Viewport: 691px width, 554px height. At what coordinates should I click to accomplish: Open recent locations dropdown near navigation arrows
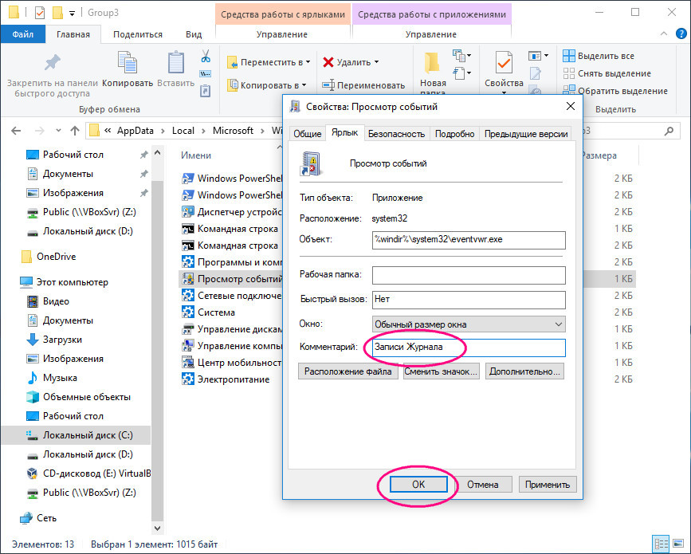[x=59, y=131]
